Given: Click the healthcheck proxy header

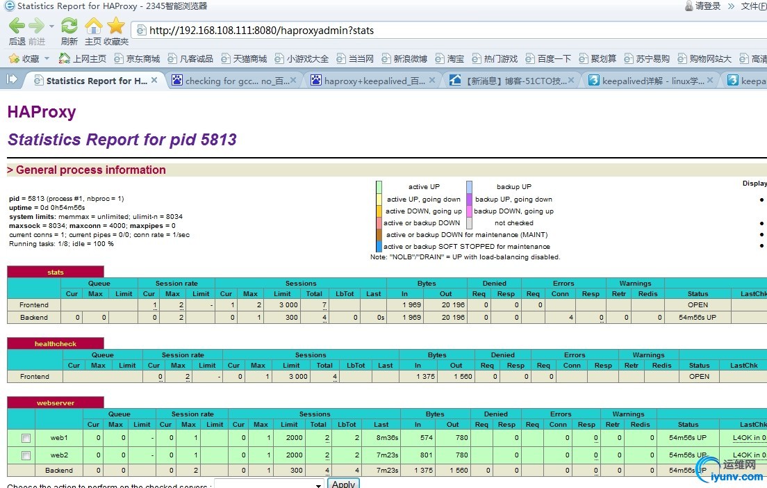Looking at the screenshot, I should coord(56,343).
